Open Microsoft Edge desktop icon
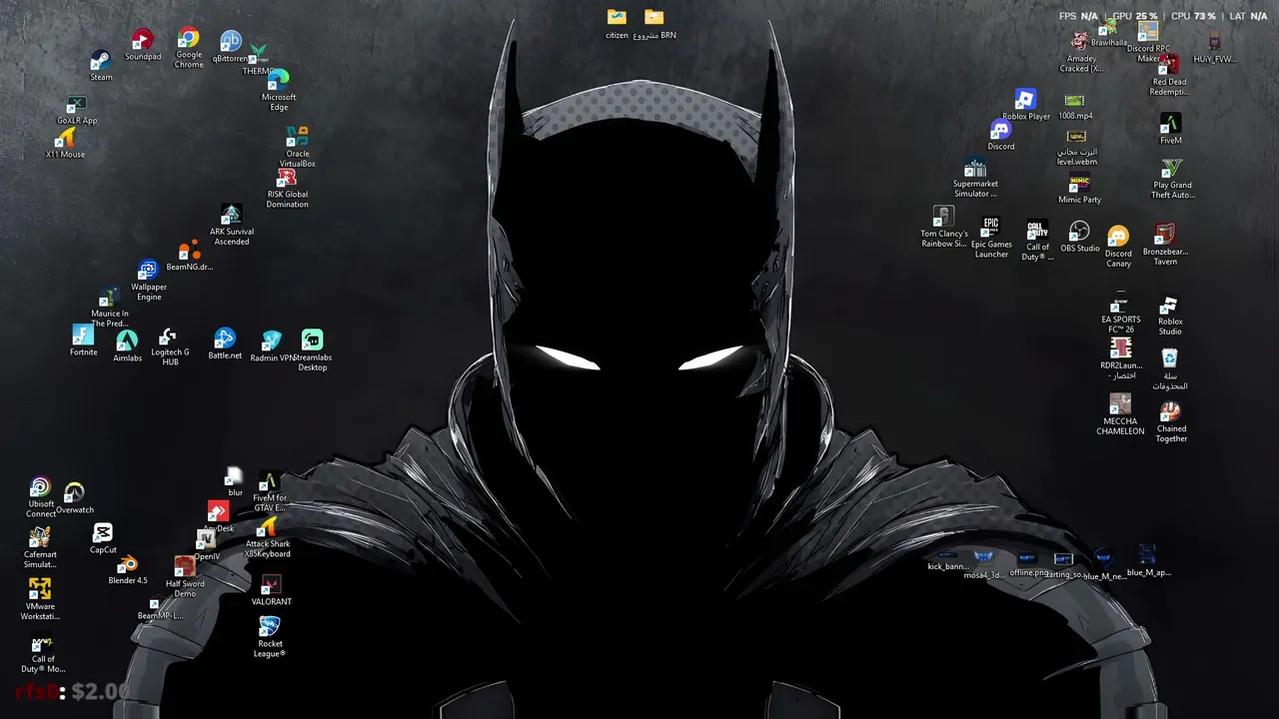 [x=279, y=89]
